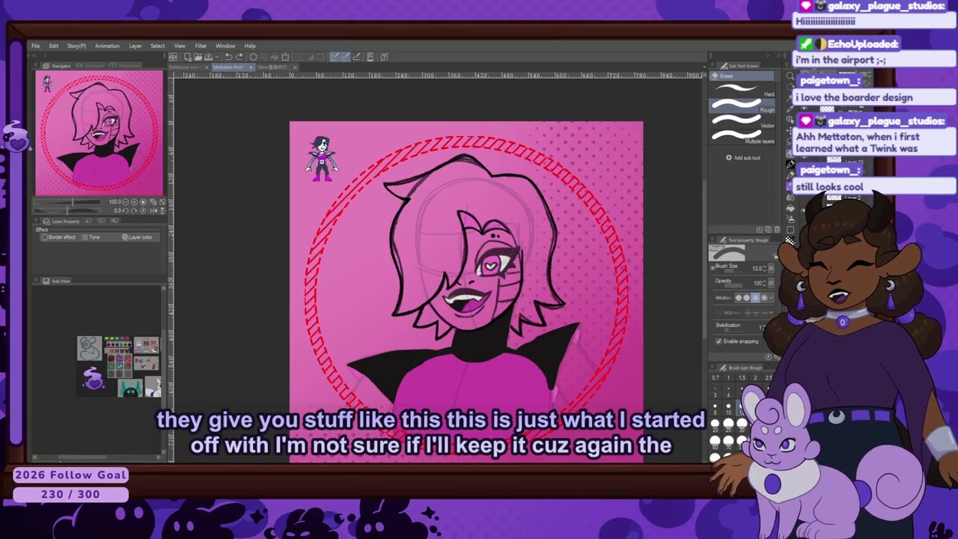Switch to the Deltarune document tab
Screen dimensions: 958x539
186,67
